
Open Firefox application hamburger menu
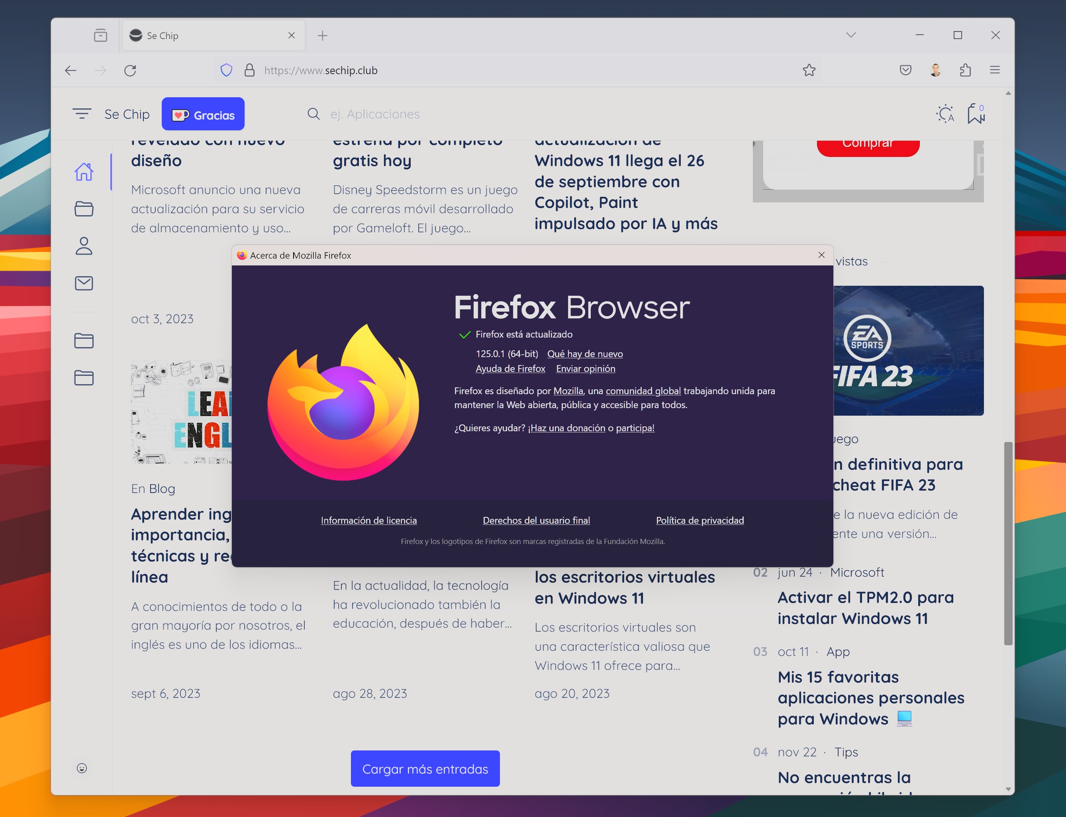(995, 70)
